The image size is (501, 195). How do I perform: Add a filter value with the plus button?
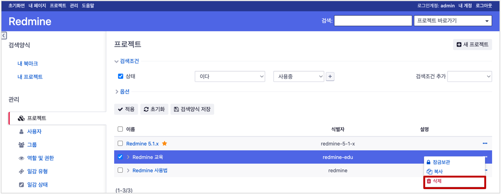[x=330, y=77]
